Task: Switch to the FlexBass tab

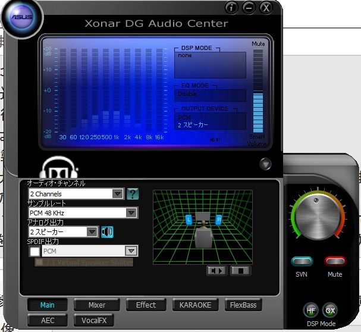Action: coord(243,305)
